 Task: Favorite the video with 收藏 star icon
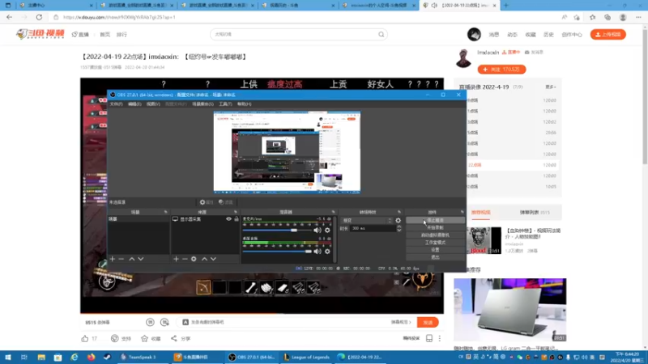point(144,338)
